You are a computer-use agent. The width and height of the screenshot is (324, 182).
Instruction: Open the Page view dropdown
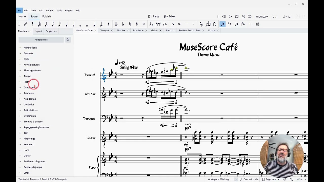(x=271, y=179)
